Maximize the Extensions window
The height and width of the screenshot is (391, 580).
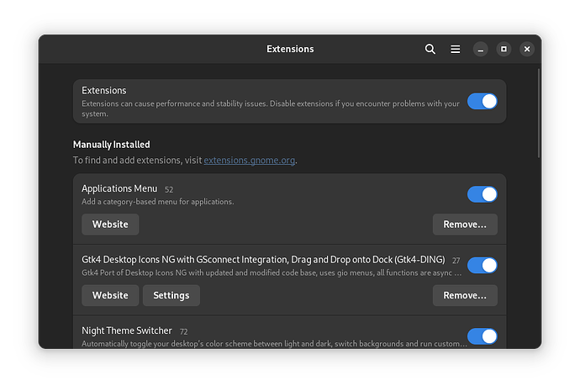pos(504,50)
